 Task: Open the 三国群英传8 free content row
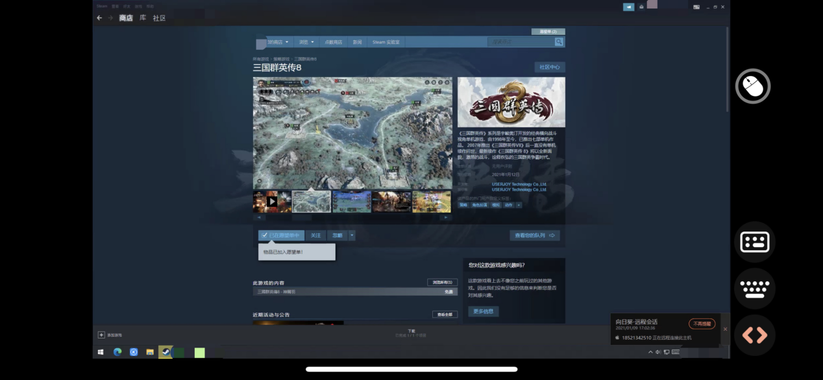click(355, 292)
